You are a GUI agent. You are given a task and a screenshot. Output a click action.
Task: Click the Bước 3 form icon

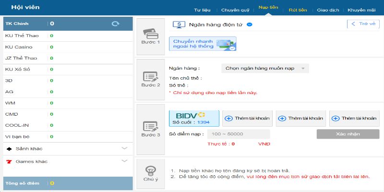[151, 126]
